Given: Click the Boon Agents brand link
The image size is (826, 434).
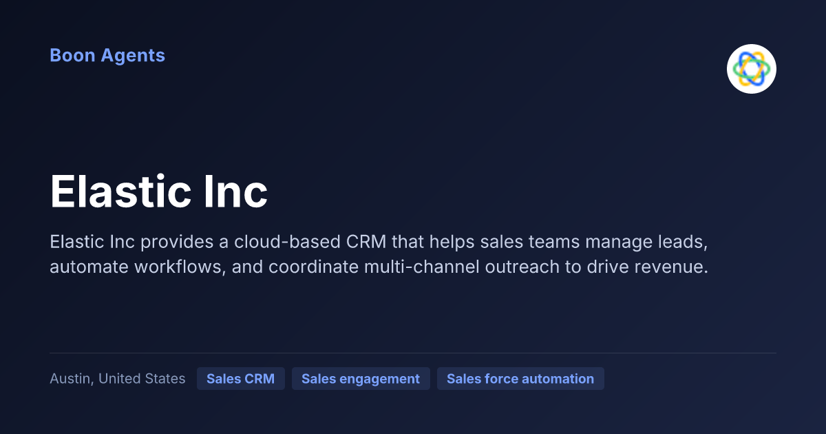Looking at the screenshot, I should click(107, 56).
